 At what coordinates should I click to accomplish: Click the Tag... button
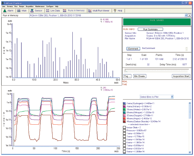pyautogui.click(x=127, y=76)
